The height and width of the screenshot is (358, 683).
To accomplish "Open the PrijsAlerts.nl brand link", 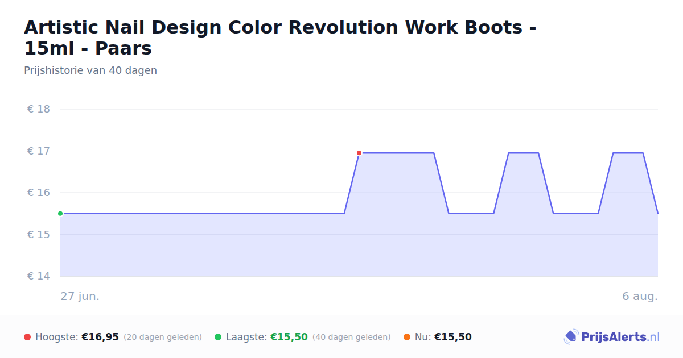I will [611, 337].
